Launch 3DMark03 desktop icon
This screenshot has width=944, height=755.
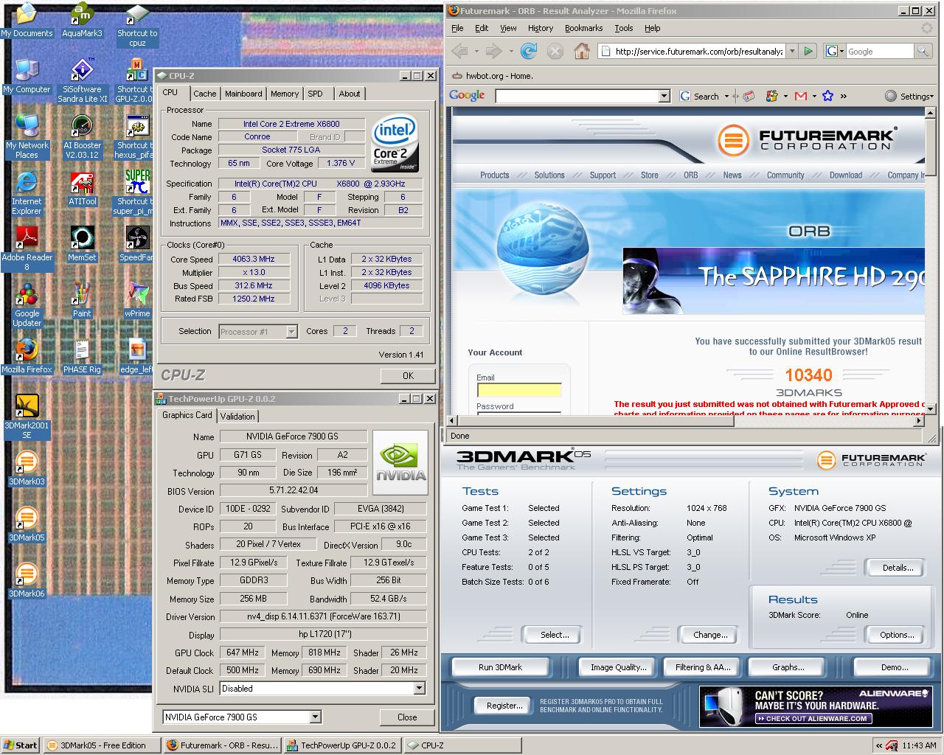point(27,468)
